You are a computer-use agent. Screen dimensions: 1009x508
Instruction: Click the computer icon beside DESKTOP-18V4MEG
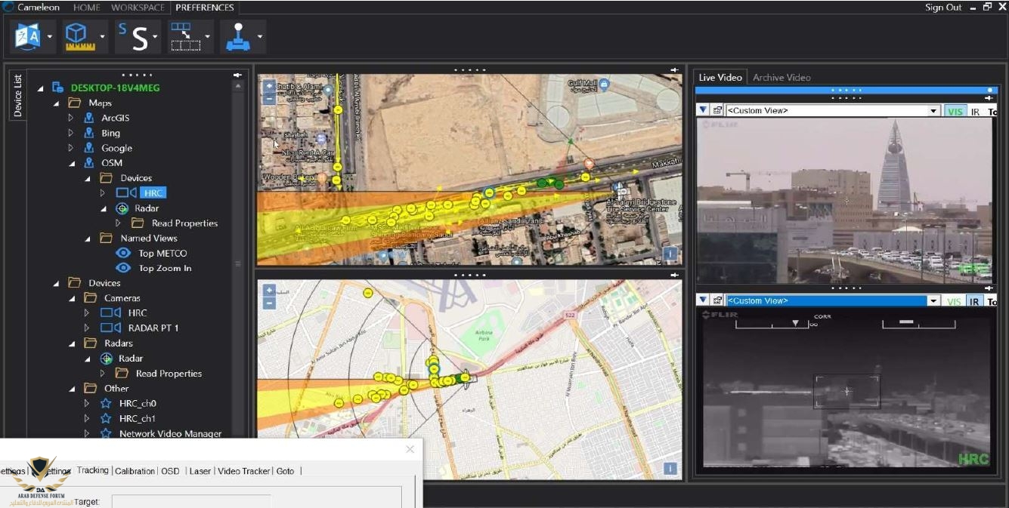(57, 88)
